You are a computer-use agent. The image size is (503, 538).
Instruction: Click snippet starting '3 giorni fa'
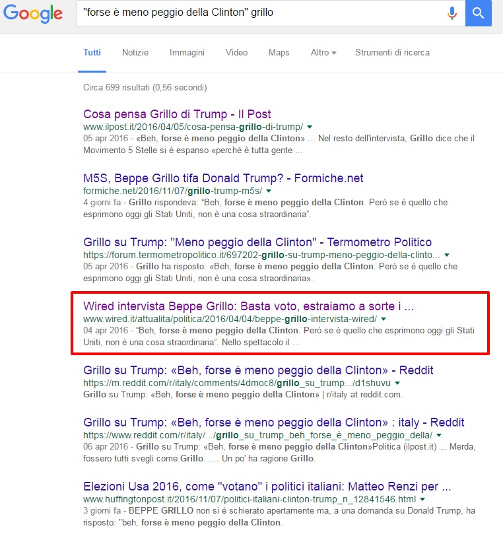point(279,517)
